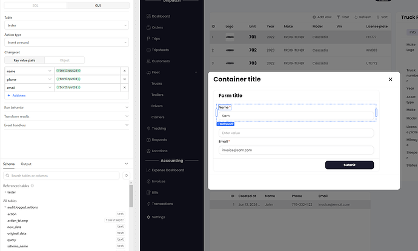Expand the Event handlers section
This screenshot has width=418, height=251.
pos(66,125)
